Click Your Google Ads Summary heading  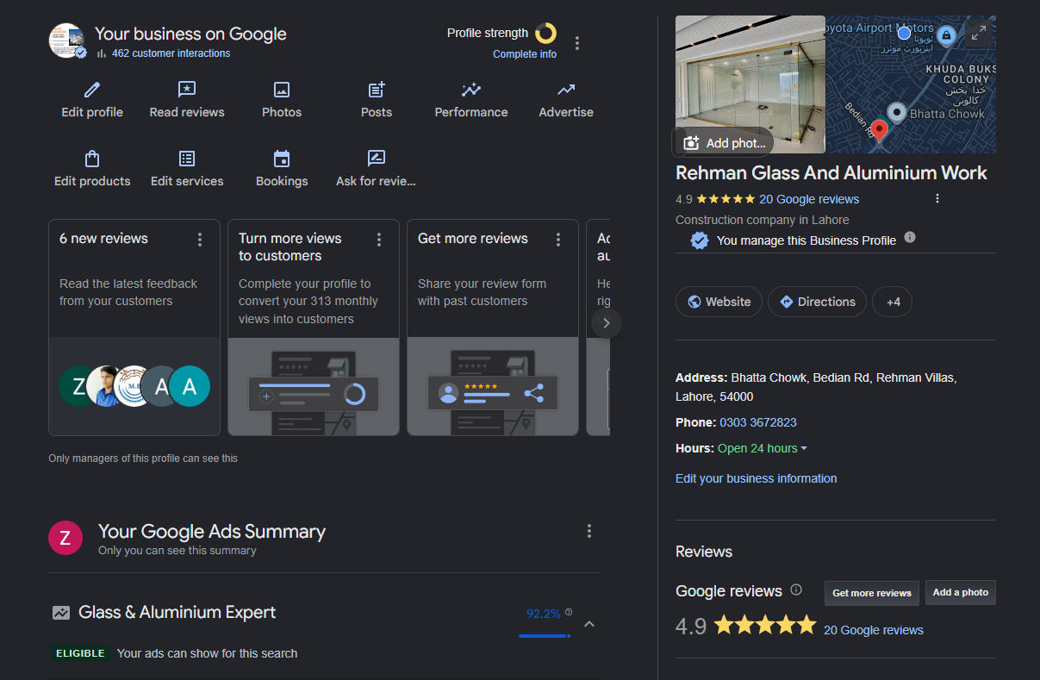212,531
